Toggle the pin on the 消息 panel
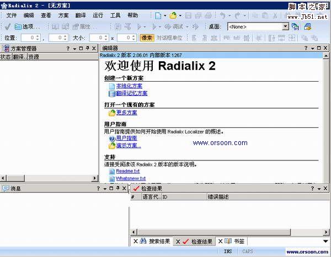The height and width of the screenshot is (257, 331). click(116, 189)
